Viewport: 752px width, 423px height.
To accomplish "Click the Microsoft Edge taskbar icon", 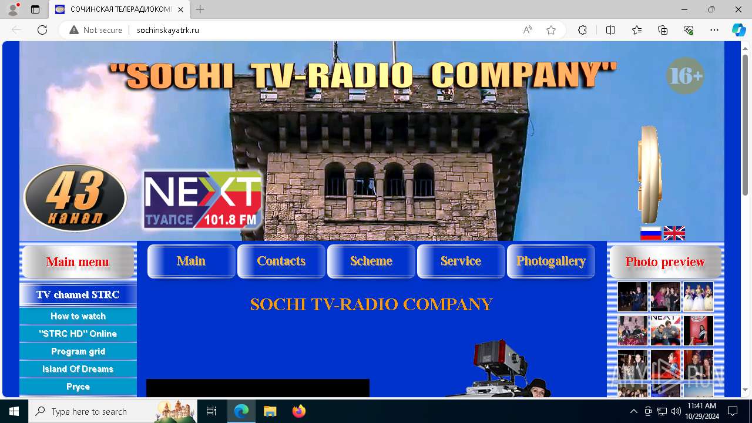I will tap(241, 411).
